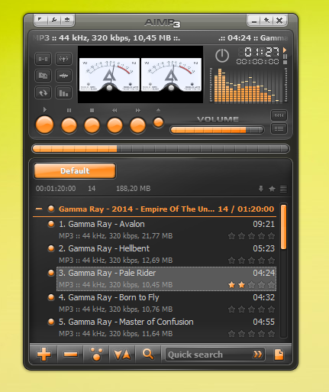Screen dimensions: 329x392
Task: Toggle the button above the playlist button
Action: point(279,115)
